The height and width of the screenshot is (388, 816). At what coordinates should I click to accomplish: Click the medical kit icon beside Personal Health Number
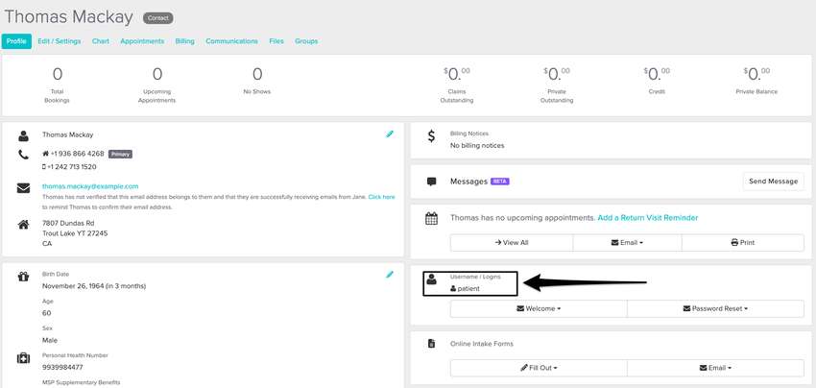tap(23, 358)
